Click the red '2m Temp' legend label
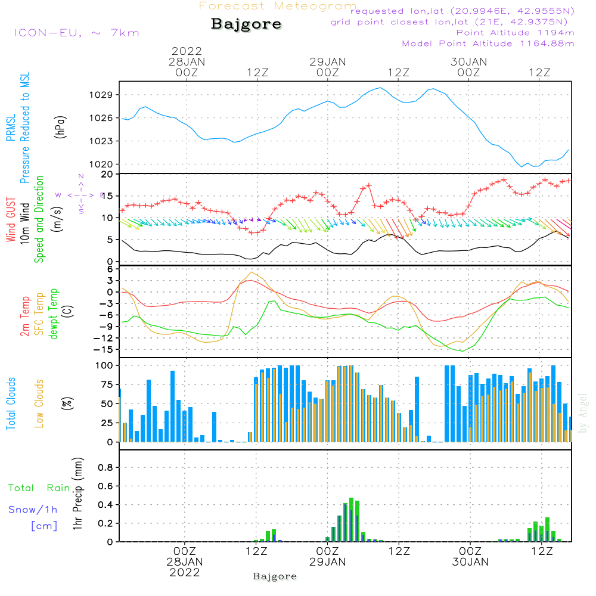The width and height of the screenshot is (596, 596). pyautogui.click(x=25, y=316)
